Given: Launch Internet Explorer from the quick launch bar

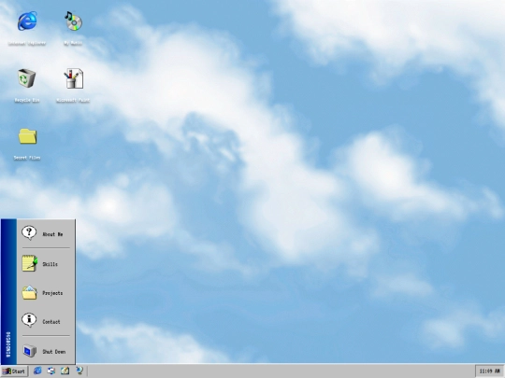Looking at the screenshot, I should pyautogui.click(x=37, y=371).
